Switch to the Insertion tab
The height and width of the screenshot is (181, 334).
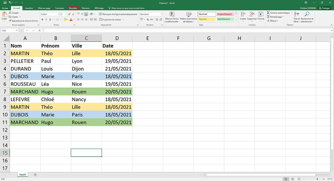[x=29, y=8]
